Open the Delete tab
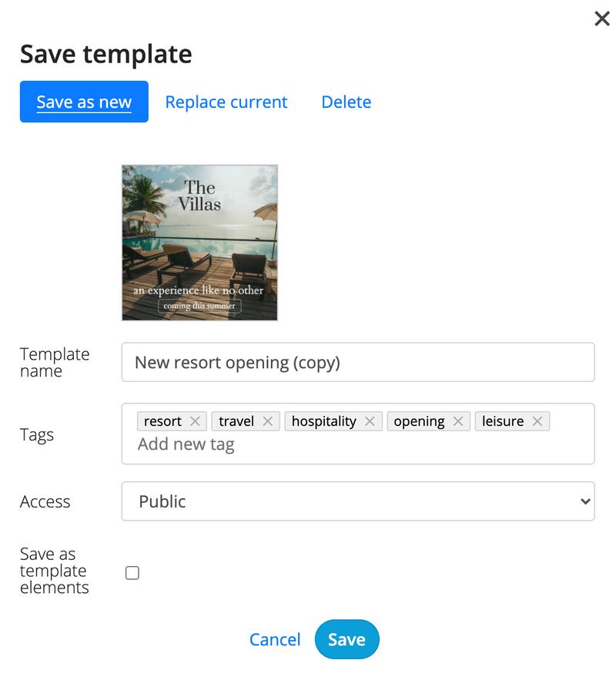Screen dimensions: 616x697 coord(346,102)
